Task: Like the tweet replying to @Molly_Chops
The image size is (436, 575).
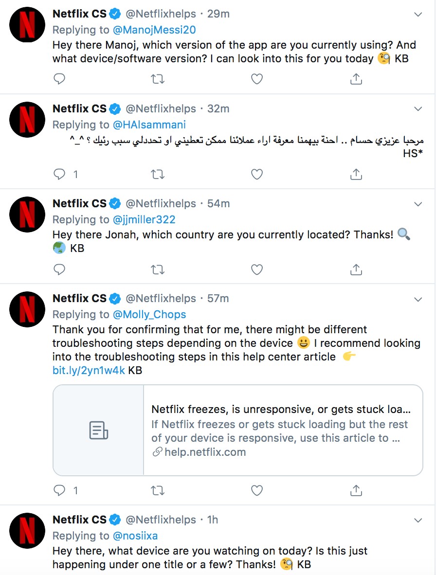Action: [257, 490]
